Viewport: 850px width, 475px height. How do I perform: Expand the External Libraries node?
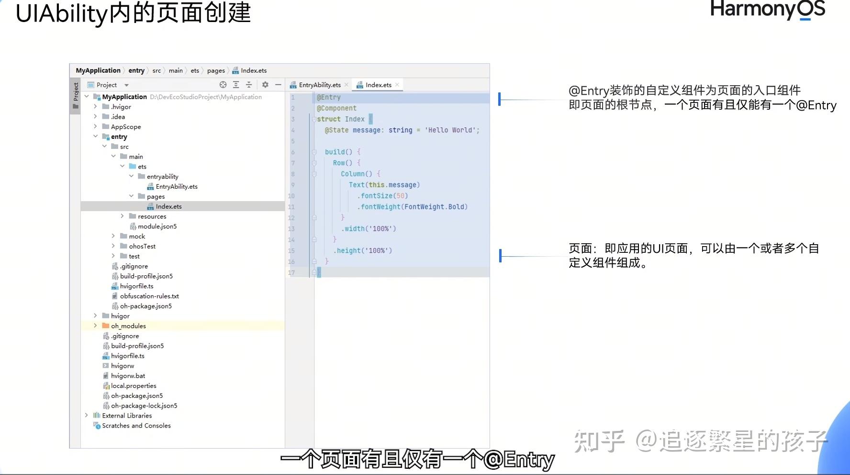click(86, 415)
